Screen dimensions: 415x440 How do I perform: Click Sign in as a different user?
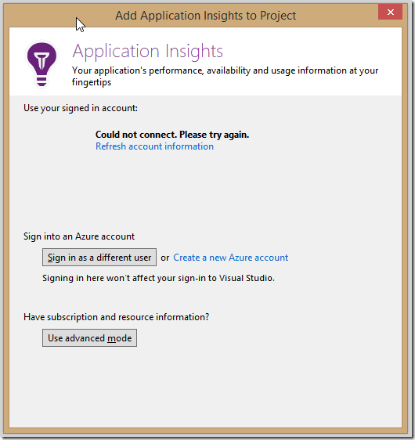(99, 257)
